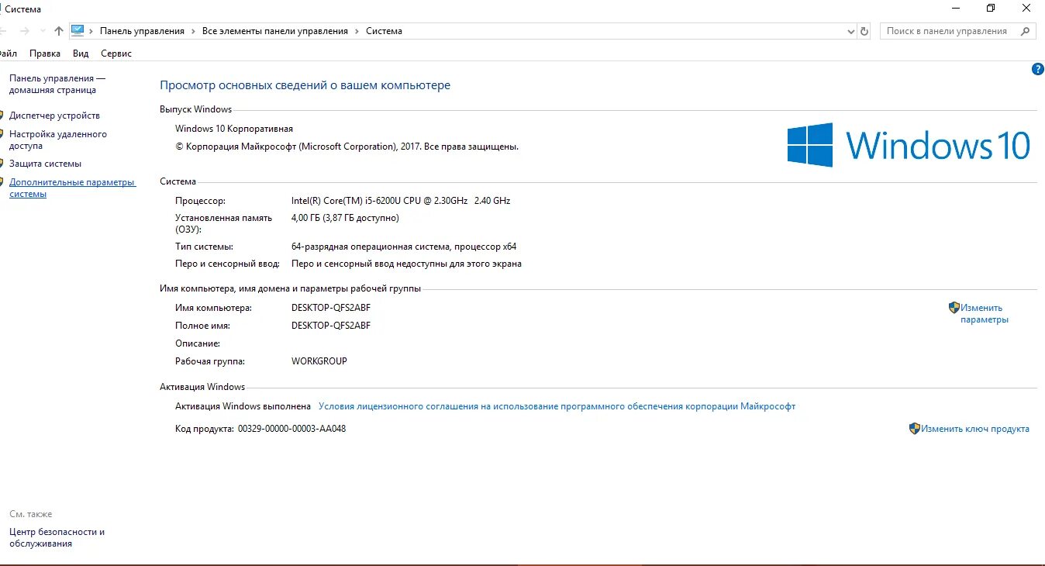Click the Перо и сенсорный ввод недоступны value
The height and width of the screenshot is (566, 1045).
pos(406,264)
